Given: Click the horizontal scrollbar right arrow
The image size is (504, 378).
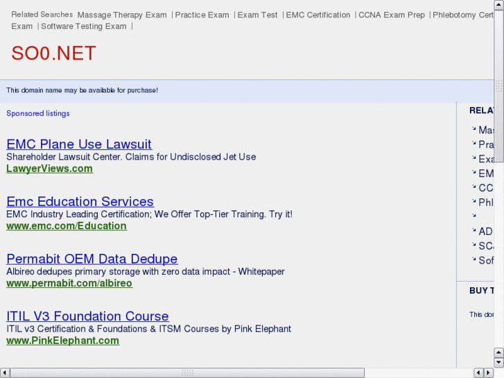Looking at the screenshot, I should 489,373.
